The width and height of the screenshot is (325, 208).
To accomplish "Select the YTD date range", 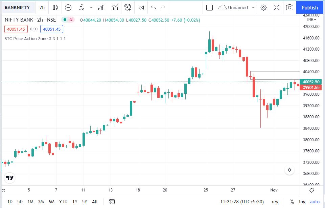I will pyautogui.click(x=63, y=202).
